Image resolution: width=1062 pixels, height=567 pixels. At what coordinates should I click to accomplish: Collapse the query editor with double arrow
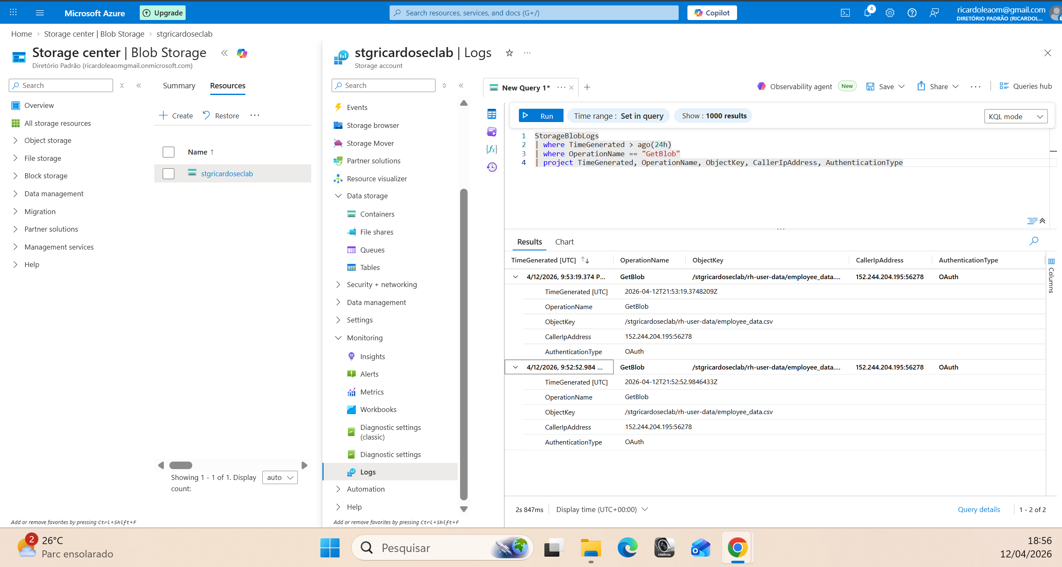click(1042, 221)
